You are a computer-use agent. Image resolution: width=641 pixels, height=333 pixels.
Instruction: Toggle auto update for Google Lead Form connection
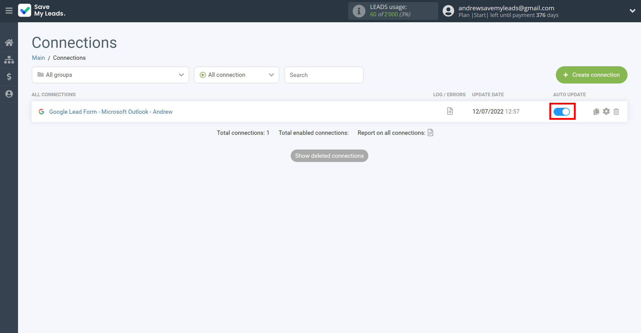(x=562, y=112)
